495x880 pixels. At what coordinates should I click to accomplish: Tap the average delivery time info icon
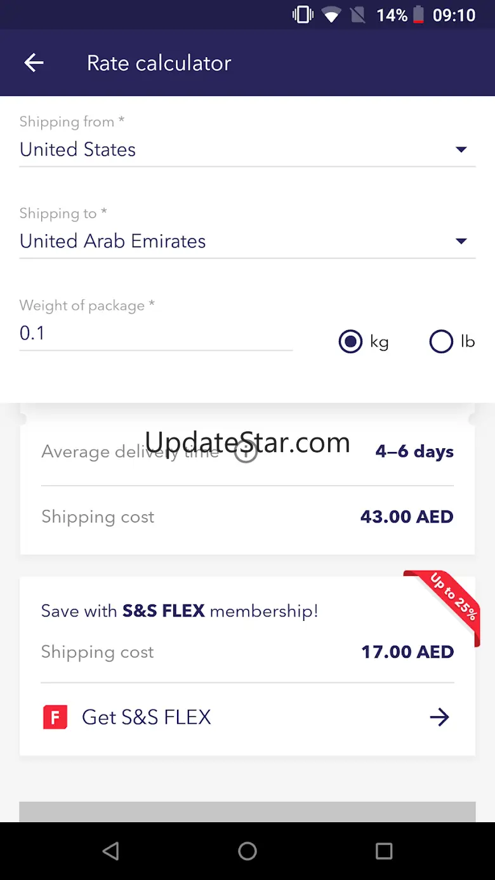(x=246, y=451)
